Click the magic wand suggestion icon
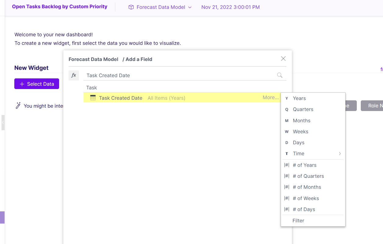The height and width of the screenshot is (244, 383). pyautogui.click(x=18, y=106)
